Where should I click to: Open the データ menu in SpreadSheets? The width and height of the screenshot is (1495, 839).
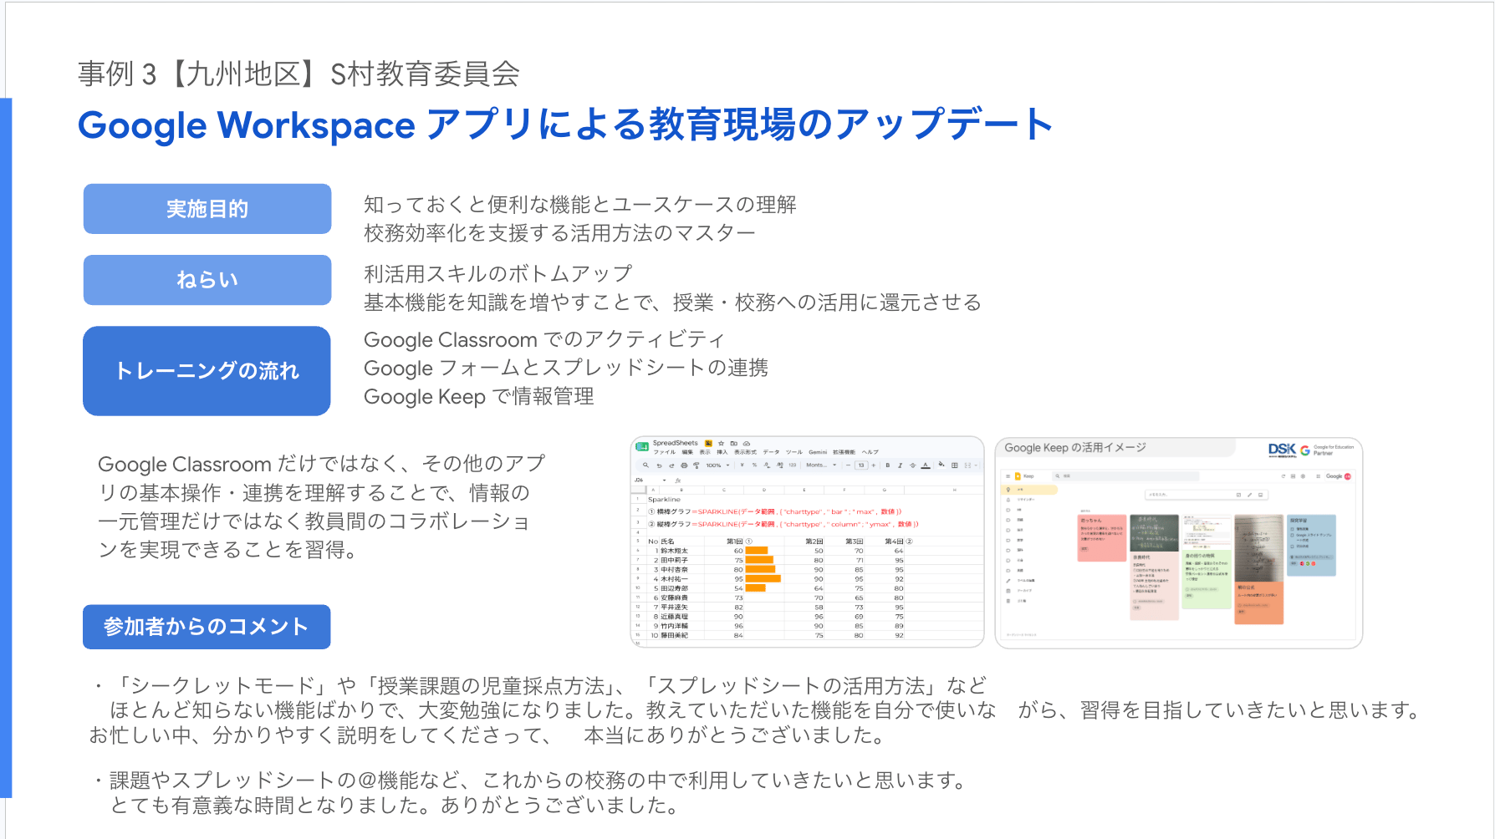point(771,452)
